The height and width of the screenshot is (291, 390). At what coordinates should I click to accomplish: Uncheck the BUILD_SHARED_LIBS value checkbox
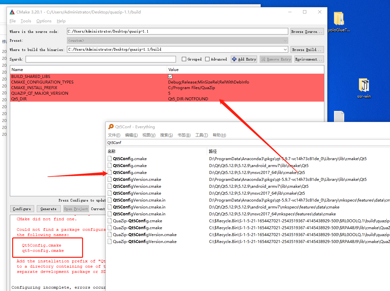pos(170,76)
